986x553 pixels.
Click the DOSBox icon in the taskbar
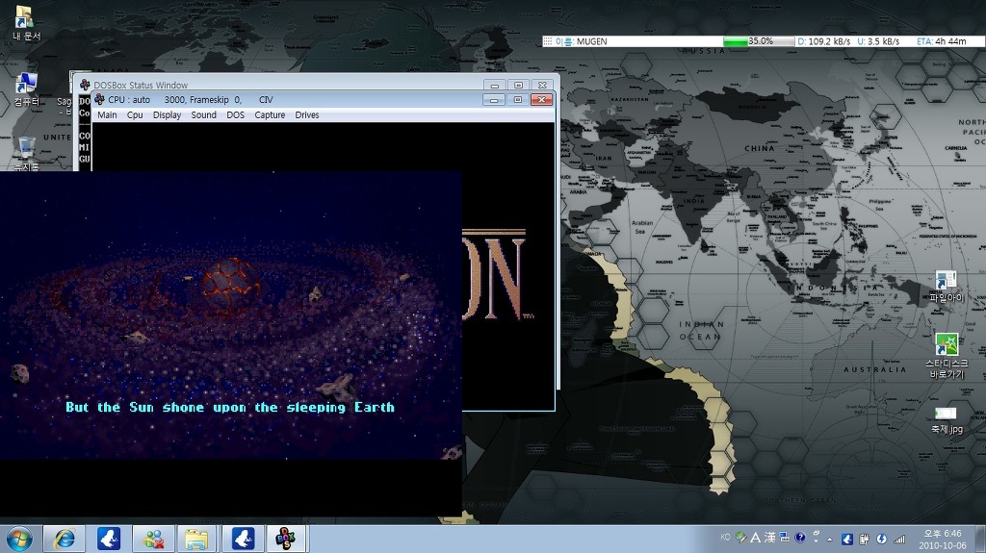285,539
